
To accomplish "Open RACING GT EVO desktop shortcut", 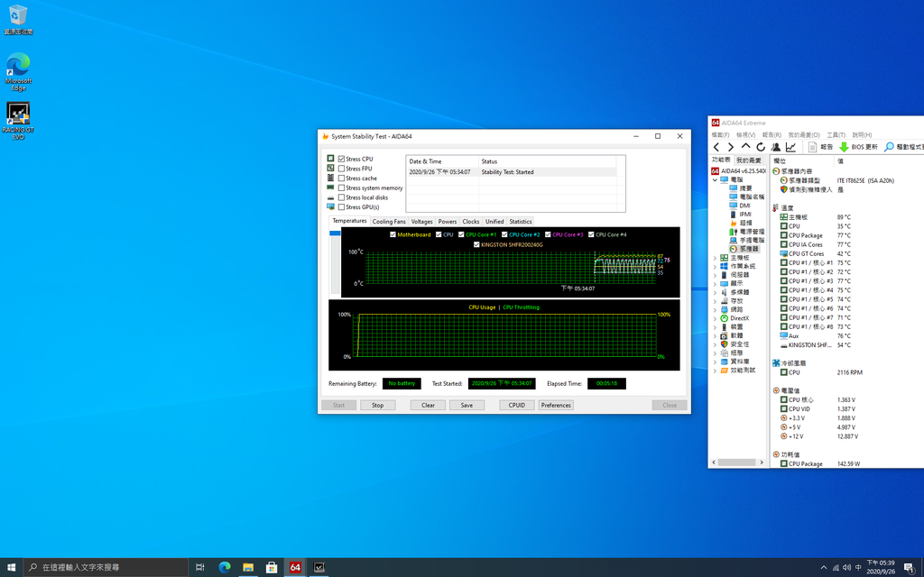I will (18, 121).
